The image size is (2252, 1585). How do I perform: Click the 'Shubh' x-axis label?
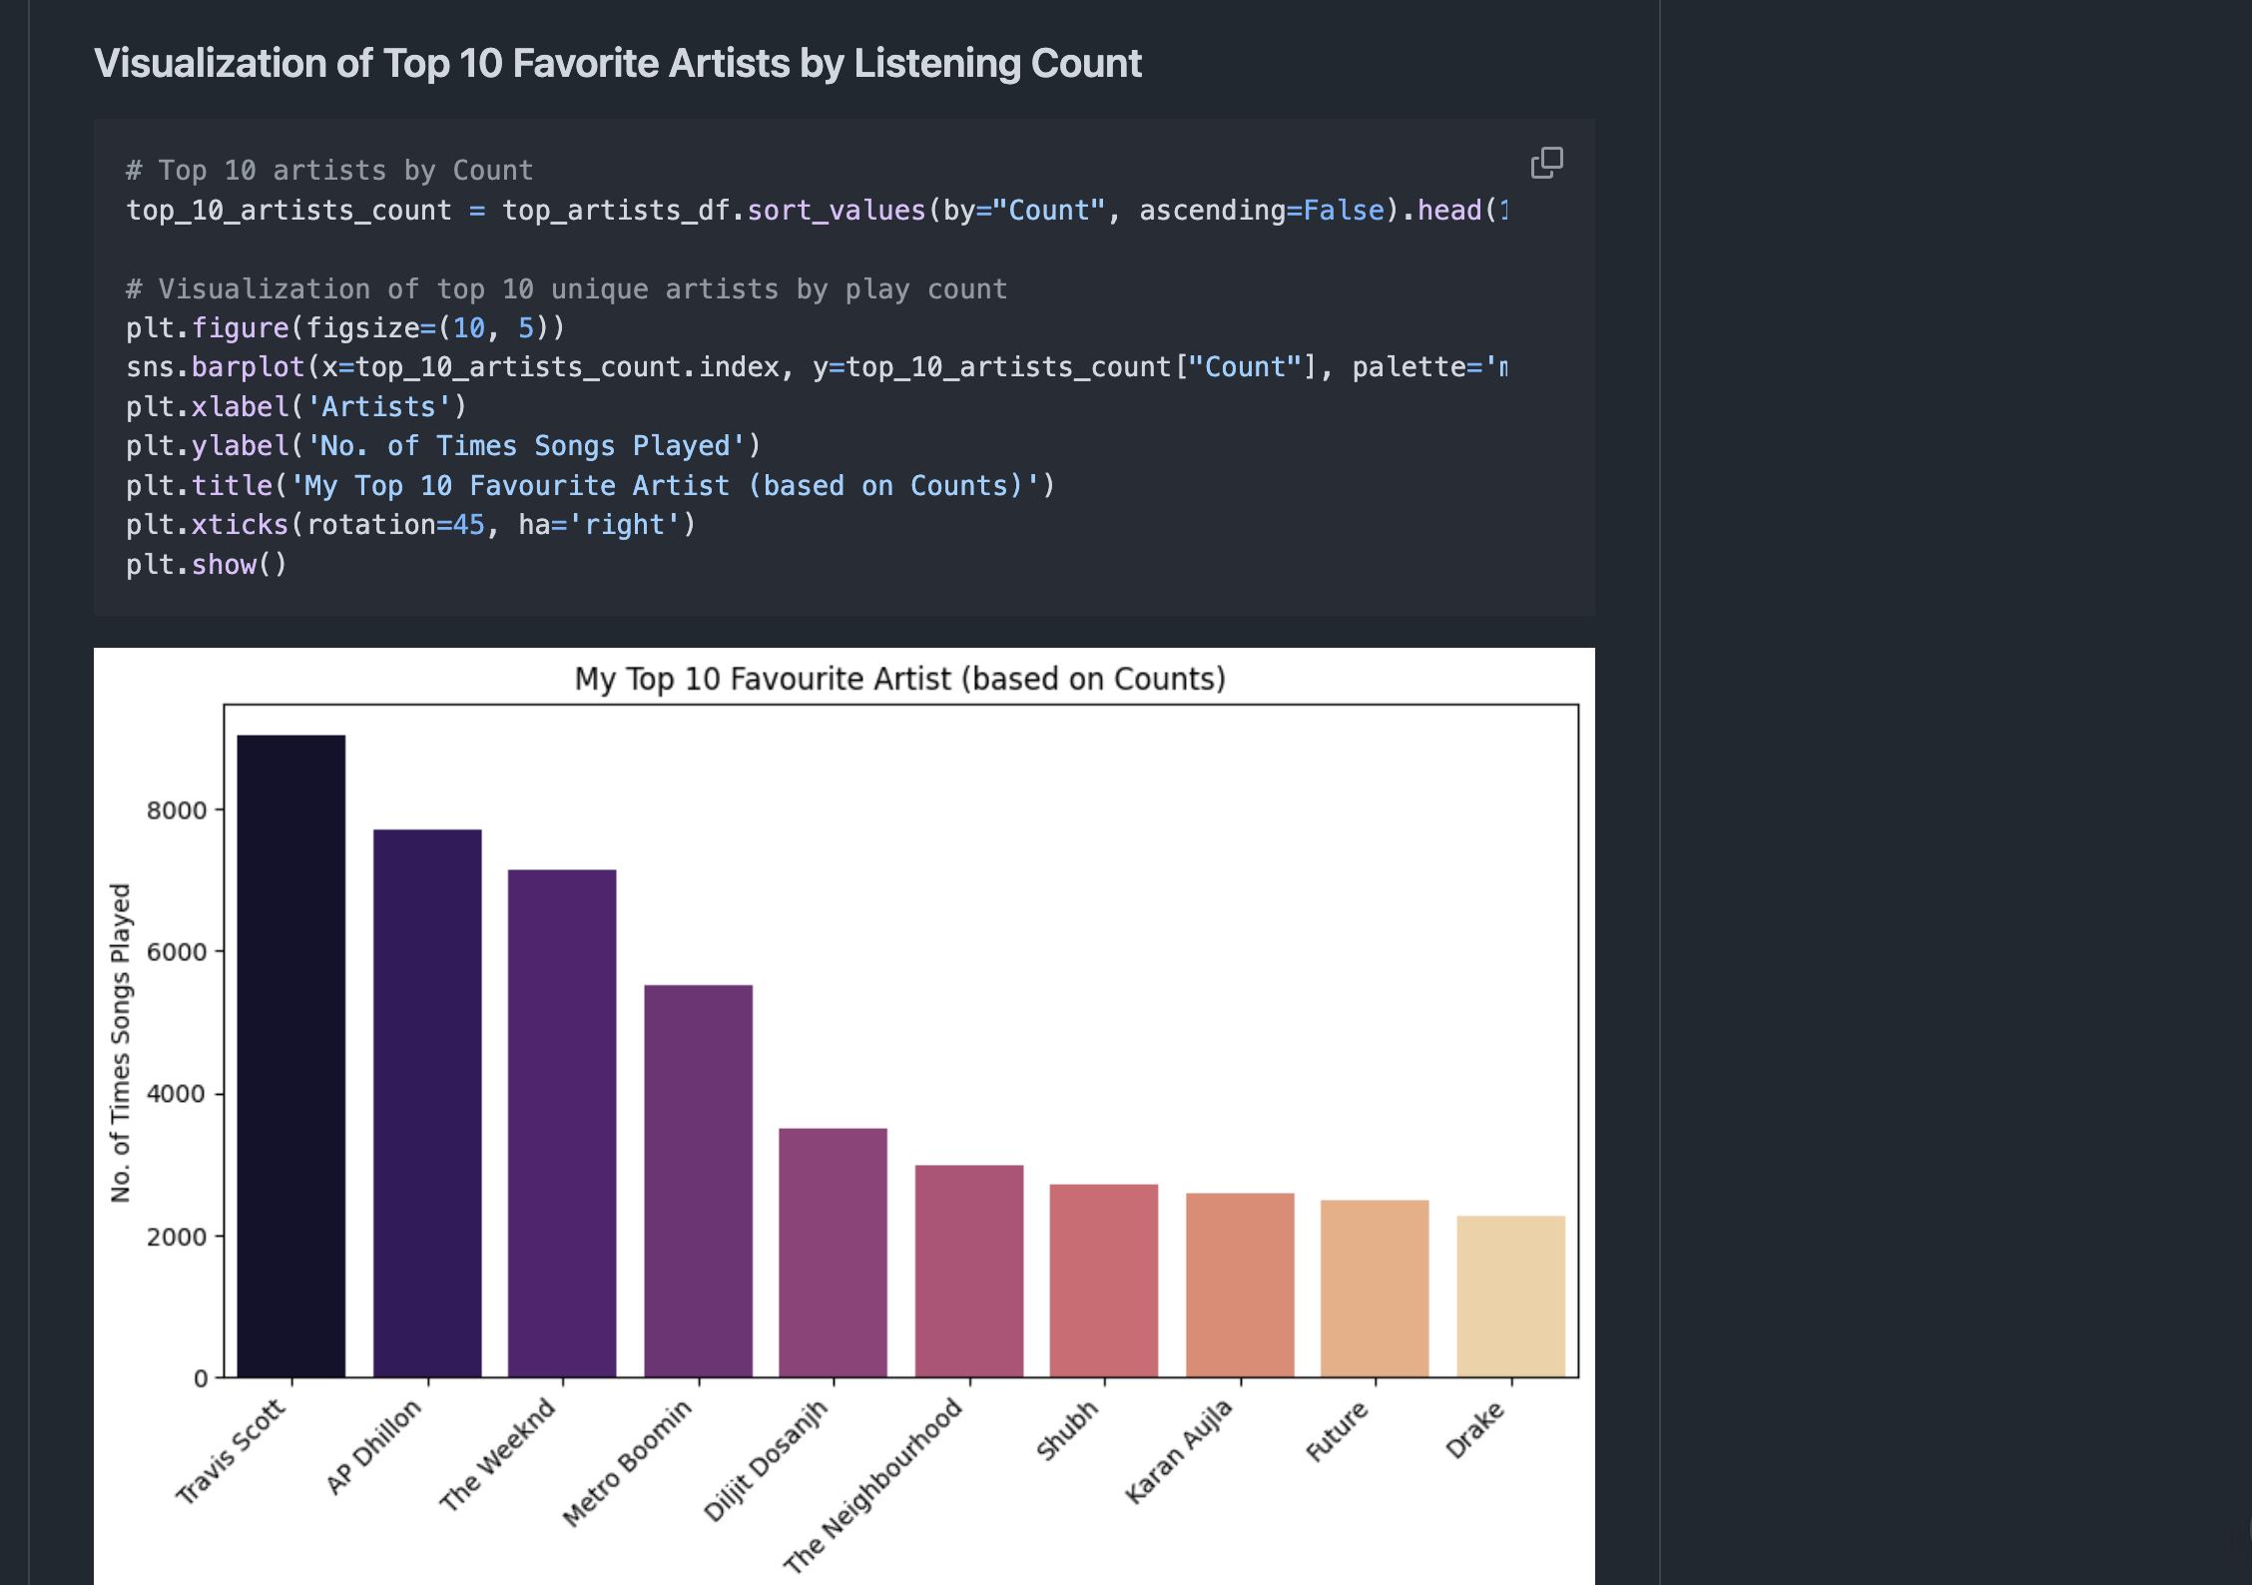pos(1067,1429)
